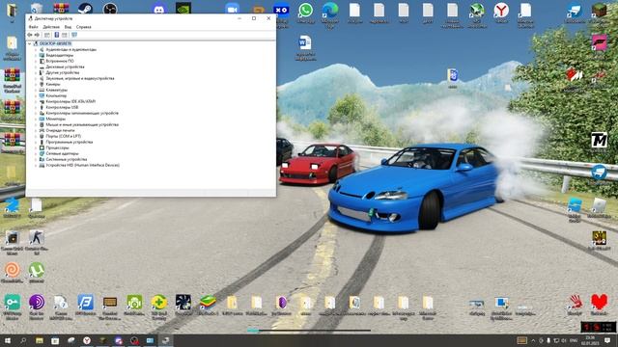The width and height of the screenshot is (618, 347).
Task: Click the ENG language indicator in tray
Action: [x=574, y=340]
